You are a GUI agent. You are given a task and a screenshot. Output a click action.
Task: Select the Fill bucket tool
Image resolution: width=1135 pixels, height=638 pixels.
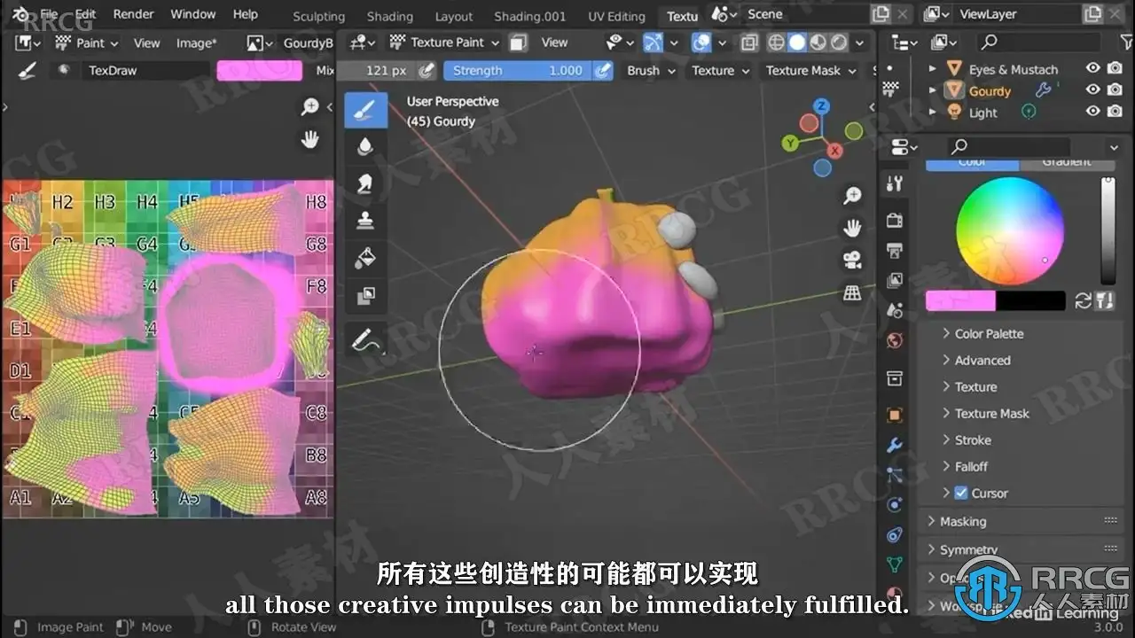pyautogui.click(x=365, y=258)
